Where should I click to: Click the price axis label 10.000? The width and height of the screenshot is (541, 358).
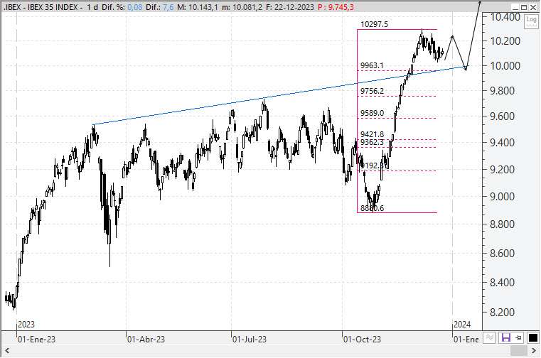[x=505, y=65]
